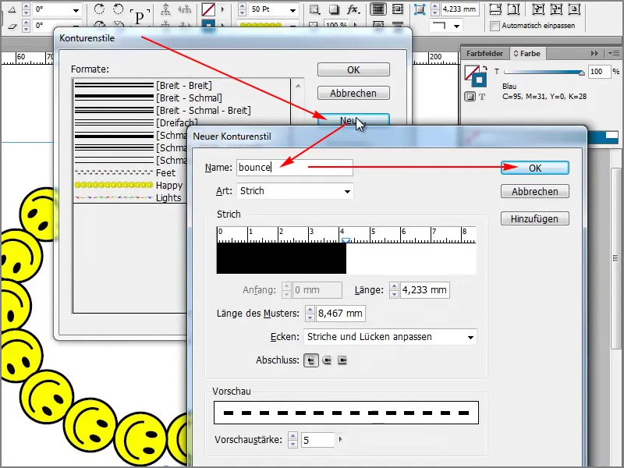Viewport: 624px width, 468px height.
Task: Click the Select Container icon
Action: point(165,9)
